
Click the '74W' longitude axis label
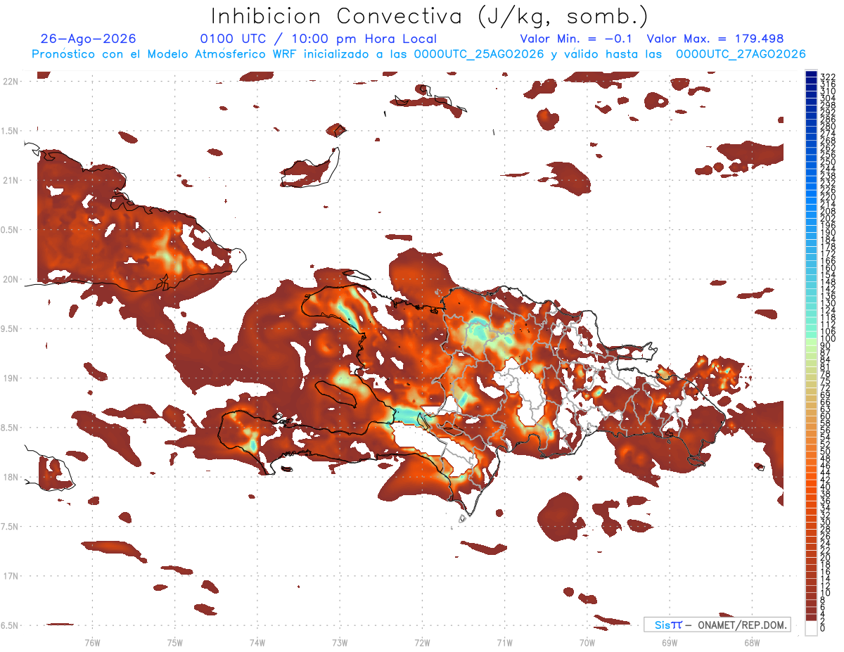257,642
